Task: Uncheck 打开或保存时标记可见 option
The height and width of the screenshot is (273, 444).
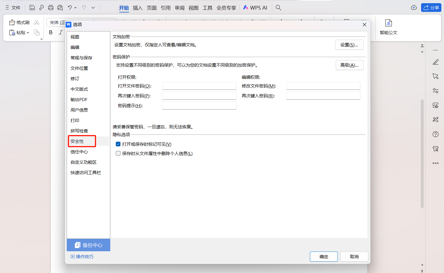Action: coord(118,144)
